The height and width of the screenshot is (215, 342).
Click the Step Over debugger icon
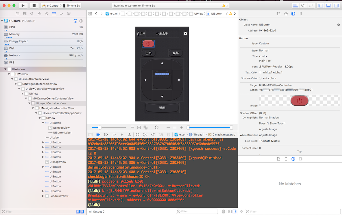click(114, 134)
